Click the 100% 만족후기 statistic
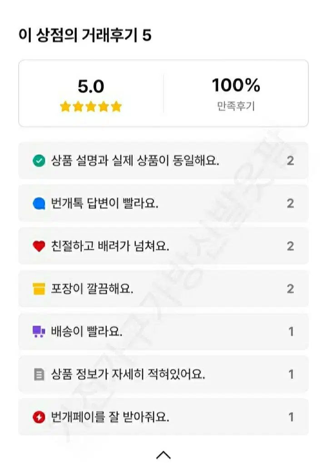 point(236,94)
